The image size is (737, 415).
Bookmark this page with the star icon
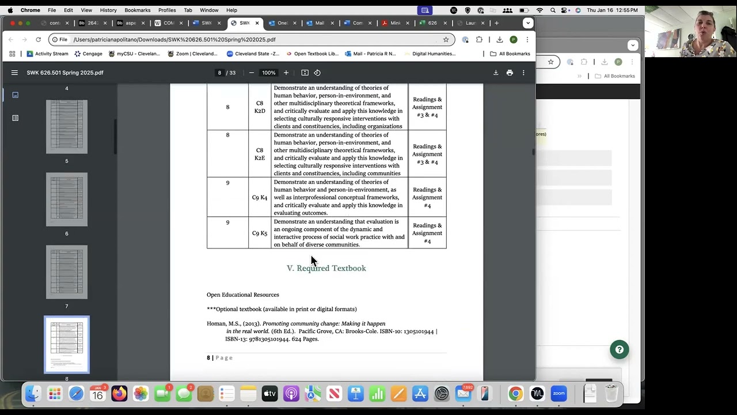click(446, 39)
